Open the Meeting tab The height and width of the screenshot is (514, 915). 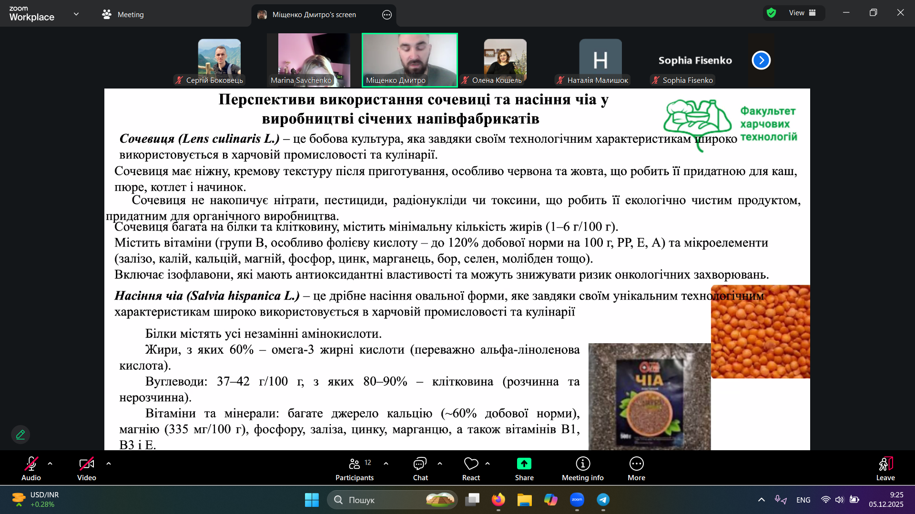(x=123, y=14)
